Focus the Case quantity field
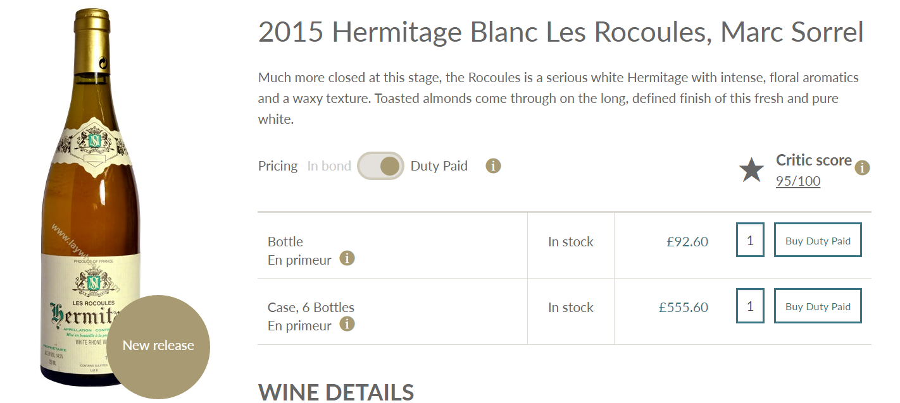Screen dimensions: 900x403 click(x=750, y=306)
